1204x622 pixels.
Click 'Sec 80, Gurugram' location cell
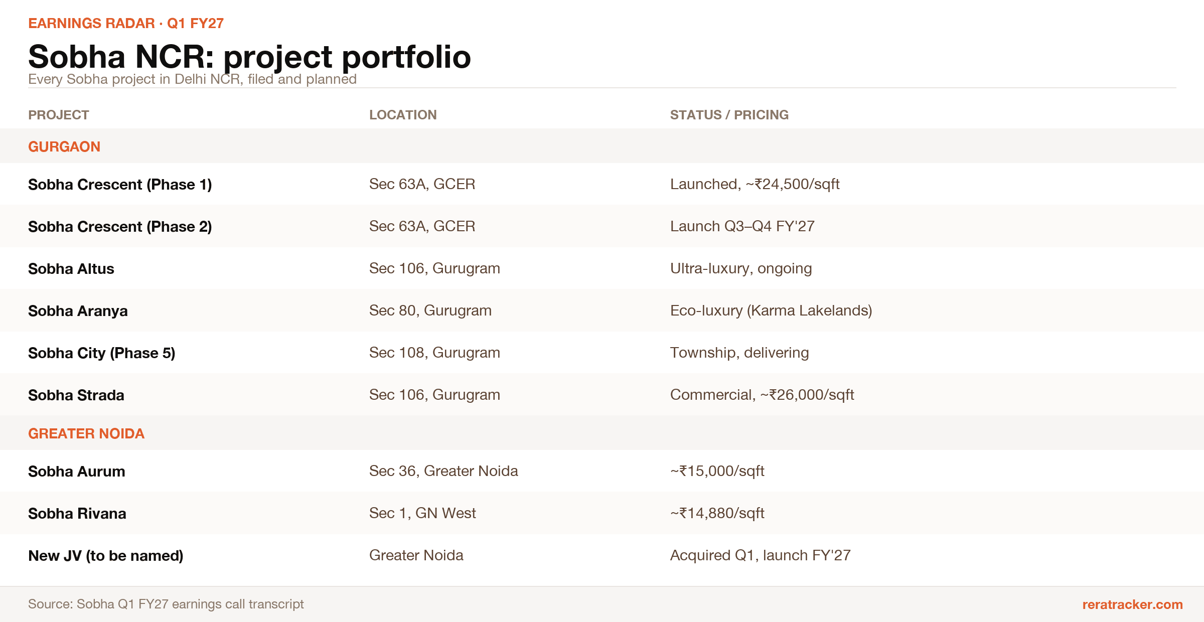click(x=430, y=310)
